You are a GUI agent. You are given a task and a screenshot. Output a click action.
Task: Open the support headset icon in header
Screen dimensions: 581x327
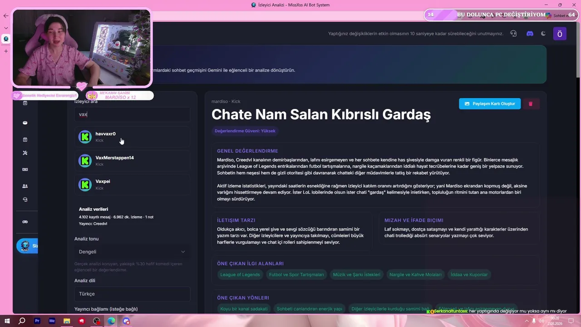point(513,34)
